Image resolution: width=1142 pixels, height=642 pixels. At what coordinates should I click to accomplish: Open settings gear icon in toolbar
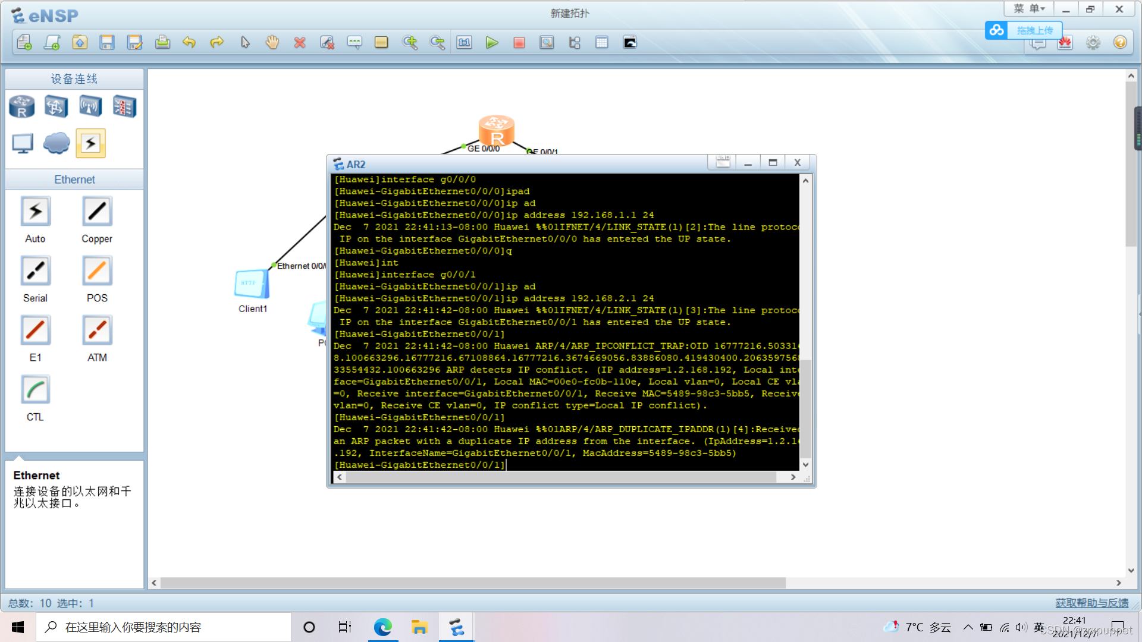click(1093, 43)
